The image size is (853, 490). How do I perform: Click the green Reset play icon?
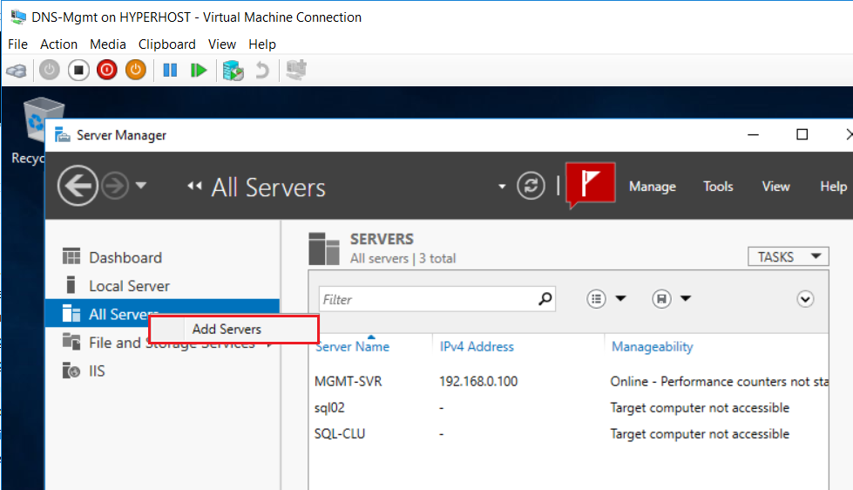[199, 71]
